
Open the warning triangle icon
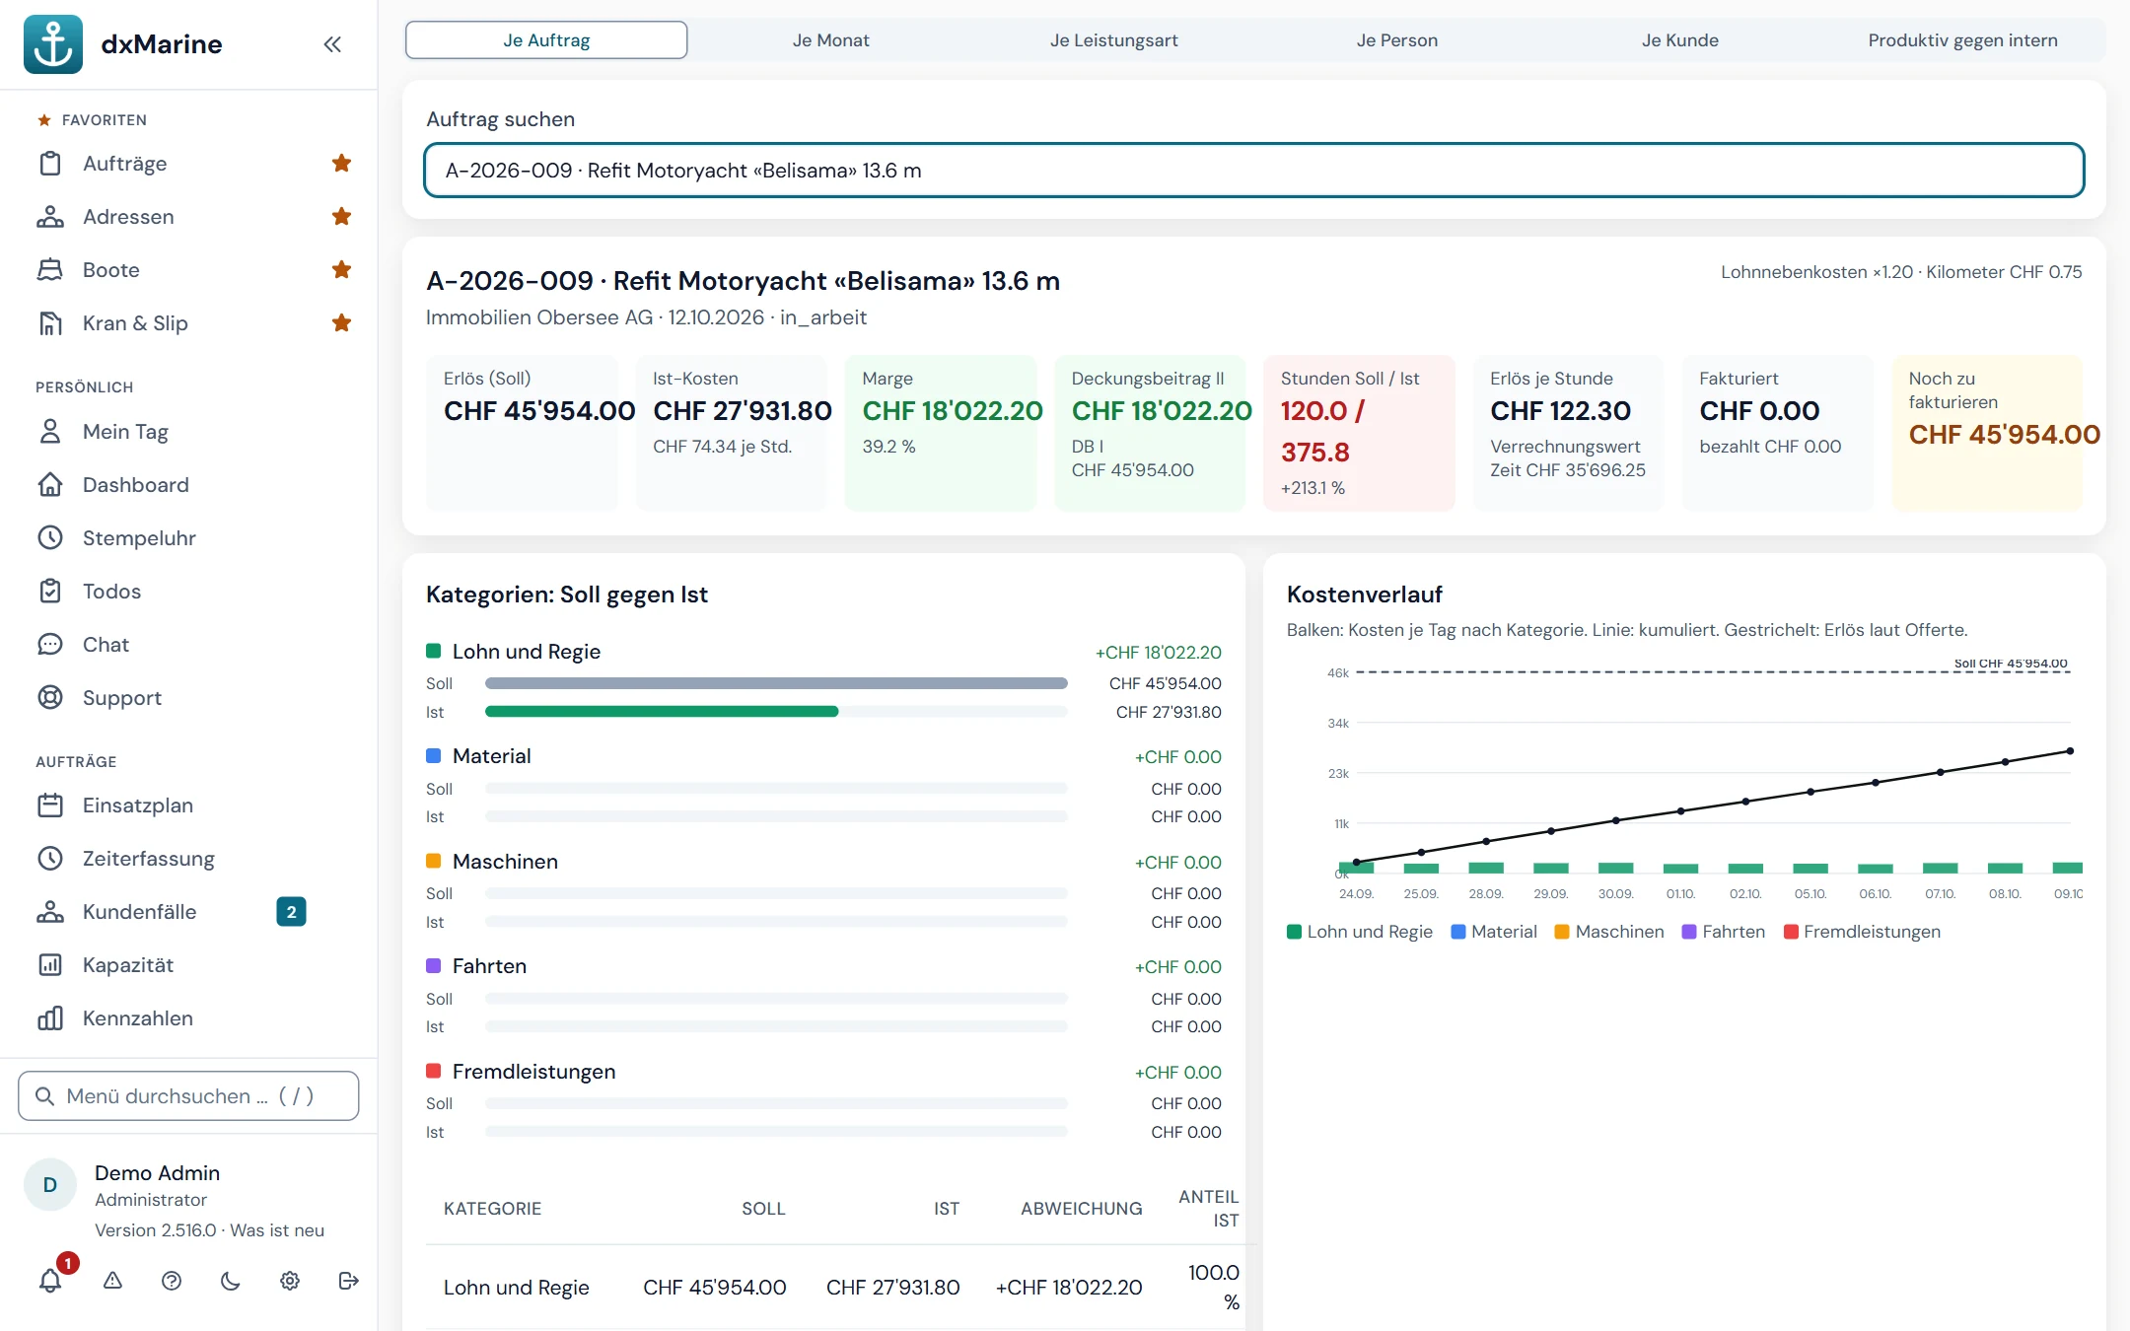pos(112,1281)
